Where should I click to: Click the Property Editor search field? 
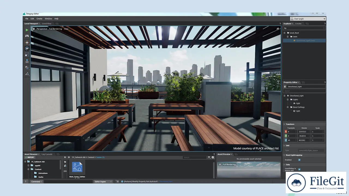(304, 91)
